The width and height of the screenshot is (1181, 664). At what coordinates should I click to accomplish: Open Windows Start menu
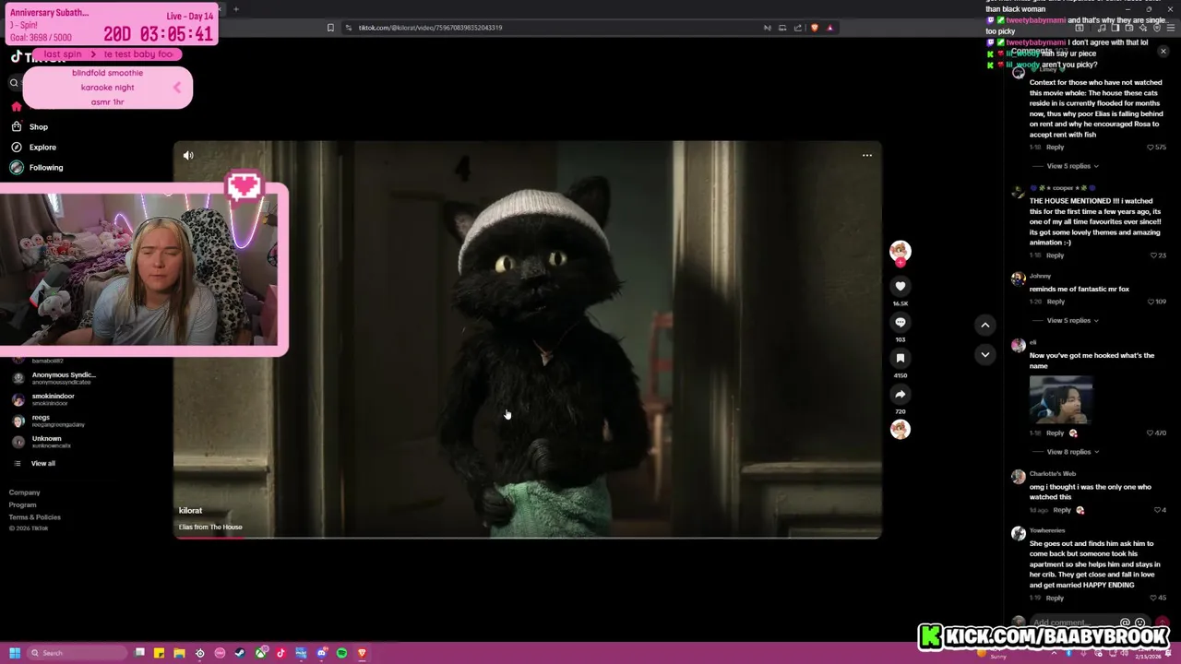[x=15, y=653]
